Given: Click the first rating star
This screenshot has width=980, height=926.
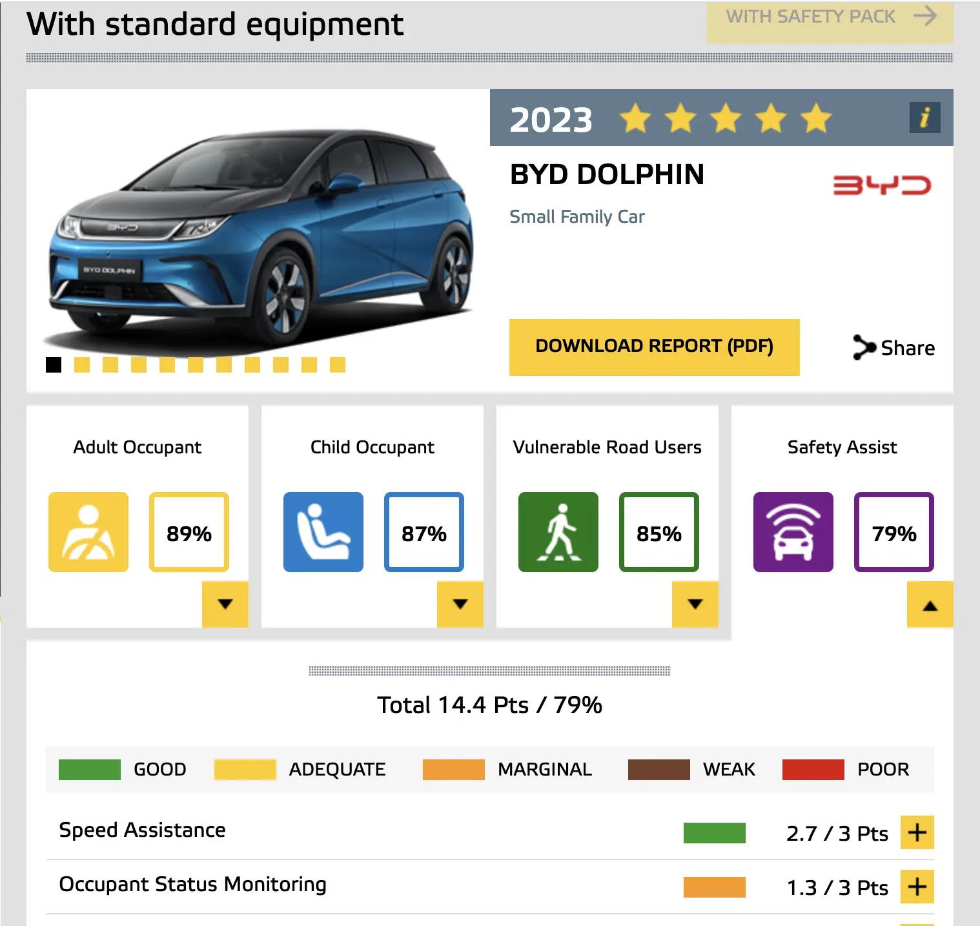Looking at the screenshot, I should coord(635,119).
